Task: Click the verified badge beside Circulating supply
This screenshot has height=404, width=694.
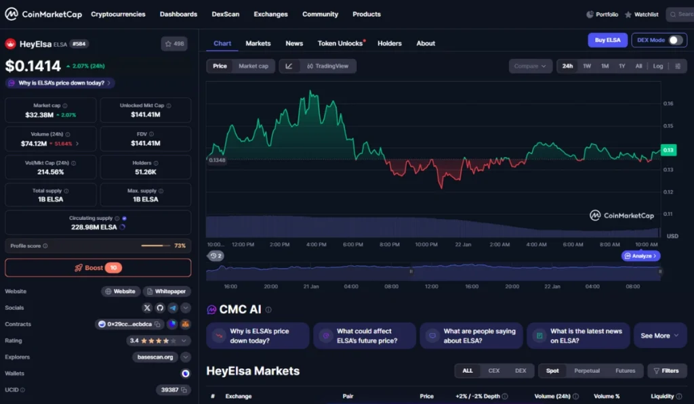Action: 125,219
